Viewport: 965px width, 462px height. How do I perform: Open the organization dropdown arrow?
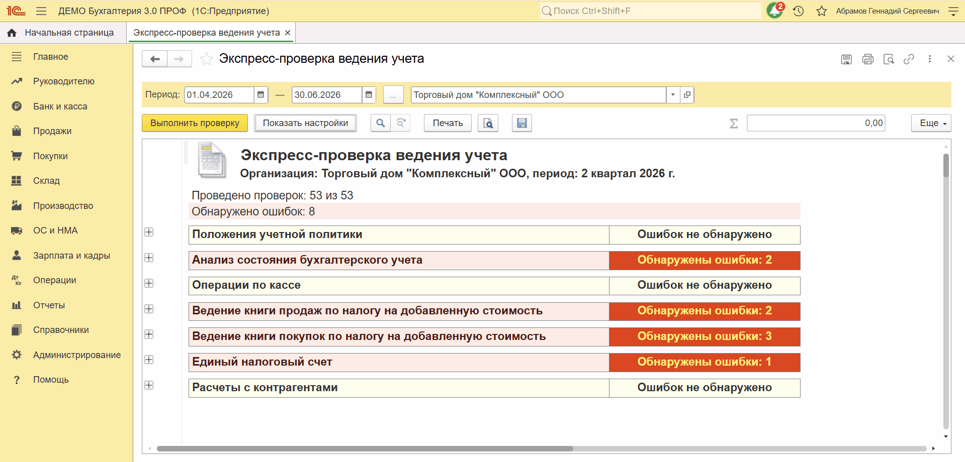click(673, 95)
